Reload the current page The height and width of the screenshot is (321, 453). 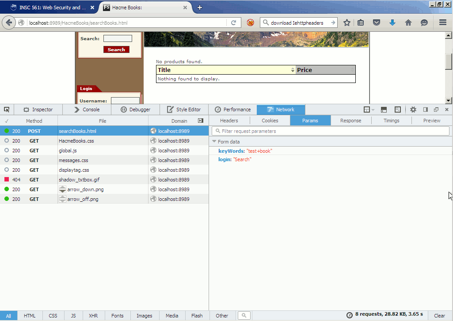pos(234,23)
